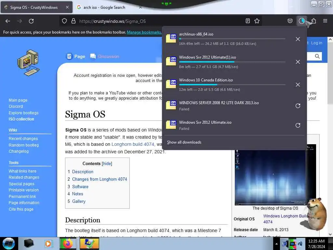Open What links here tool
This screenshot has width=333, height=250.
22,171
